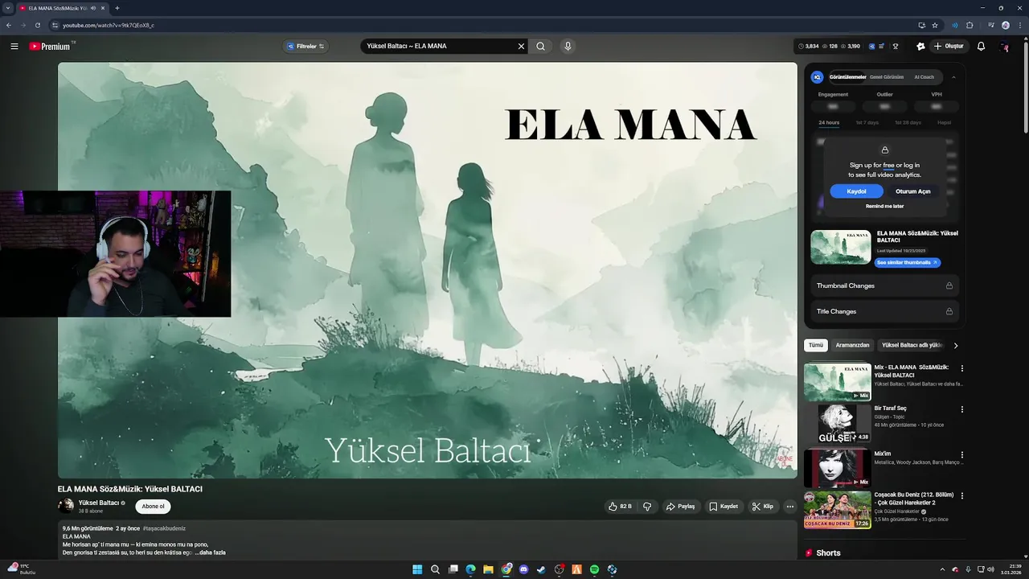1029x579 pixels.
Task: Bookmark page with the star icon
Action: [935, 25]
